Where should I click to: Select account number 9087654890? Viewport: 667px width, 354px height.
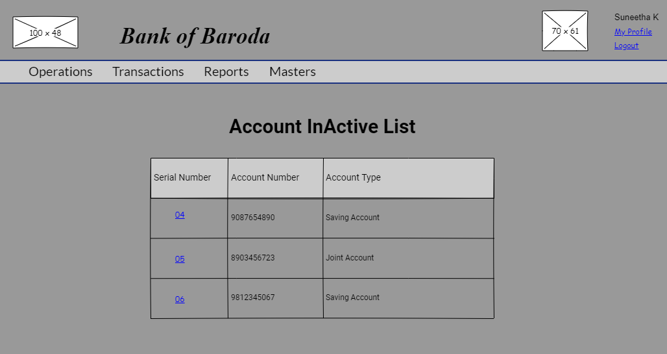click(x=252, y=217)
